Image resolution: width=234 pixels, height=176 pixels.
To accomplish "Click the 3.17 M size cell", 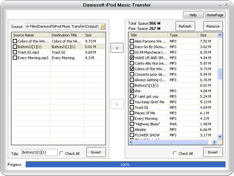I will click(x=206, y=135).
